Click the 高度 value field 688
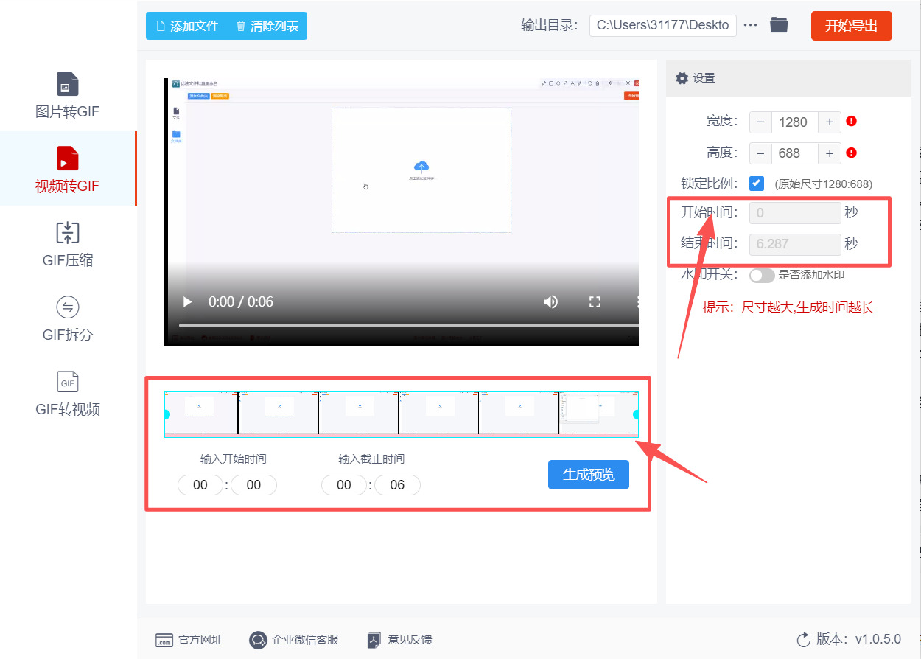This screenshot has height=659, width=921. [794, 153]
